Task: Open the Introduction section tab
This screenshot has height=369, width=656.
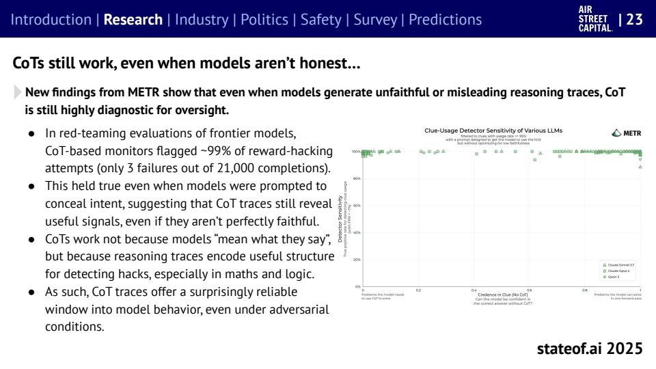Action: pos(51,19)
